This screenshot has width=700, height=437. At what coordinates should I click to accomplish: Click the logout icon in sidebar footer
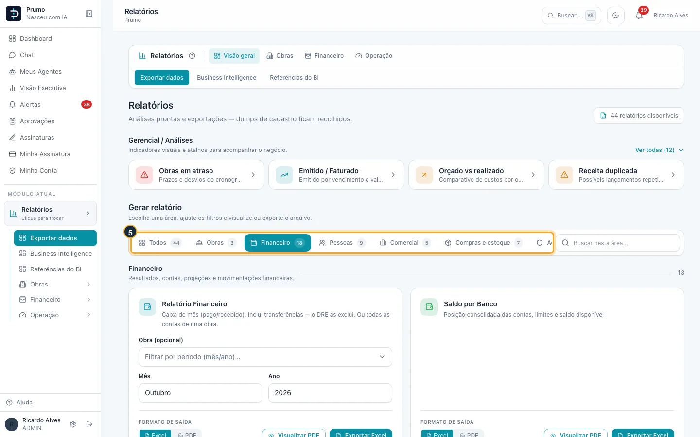tap(89, 424)
